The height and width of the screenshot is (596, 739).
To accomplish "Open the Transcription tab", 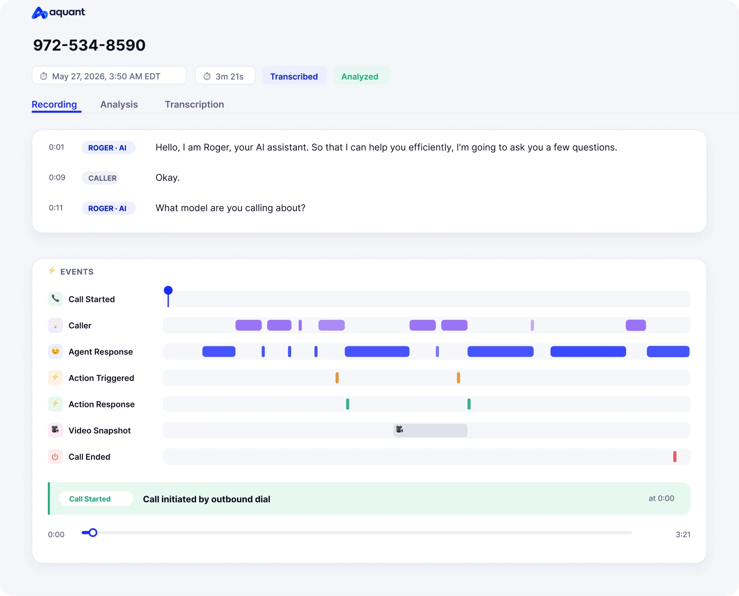I will point(194,104).
